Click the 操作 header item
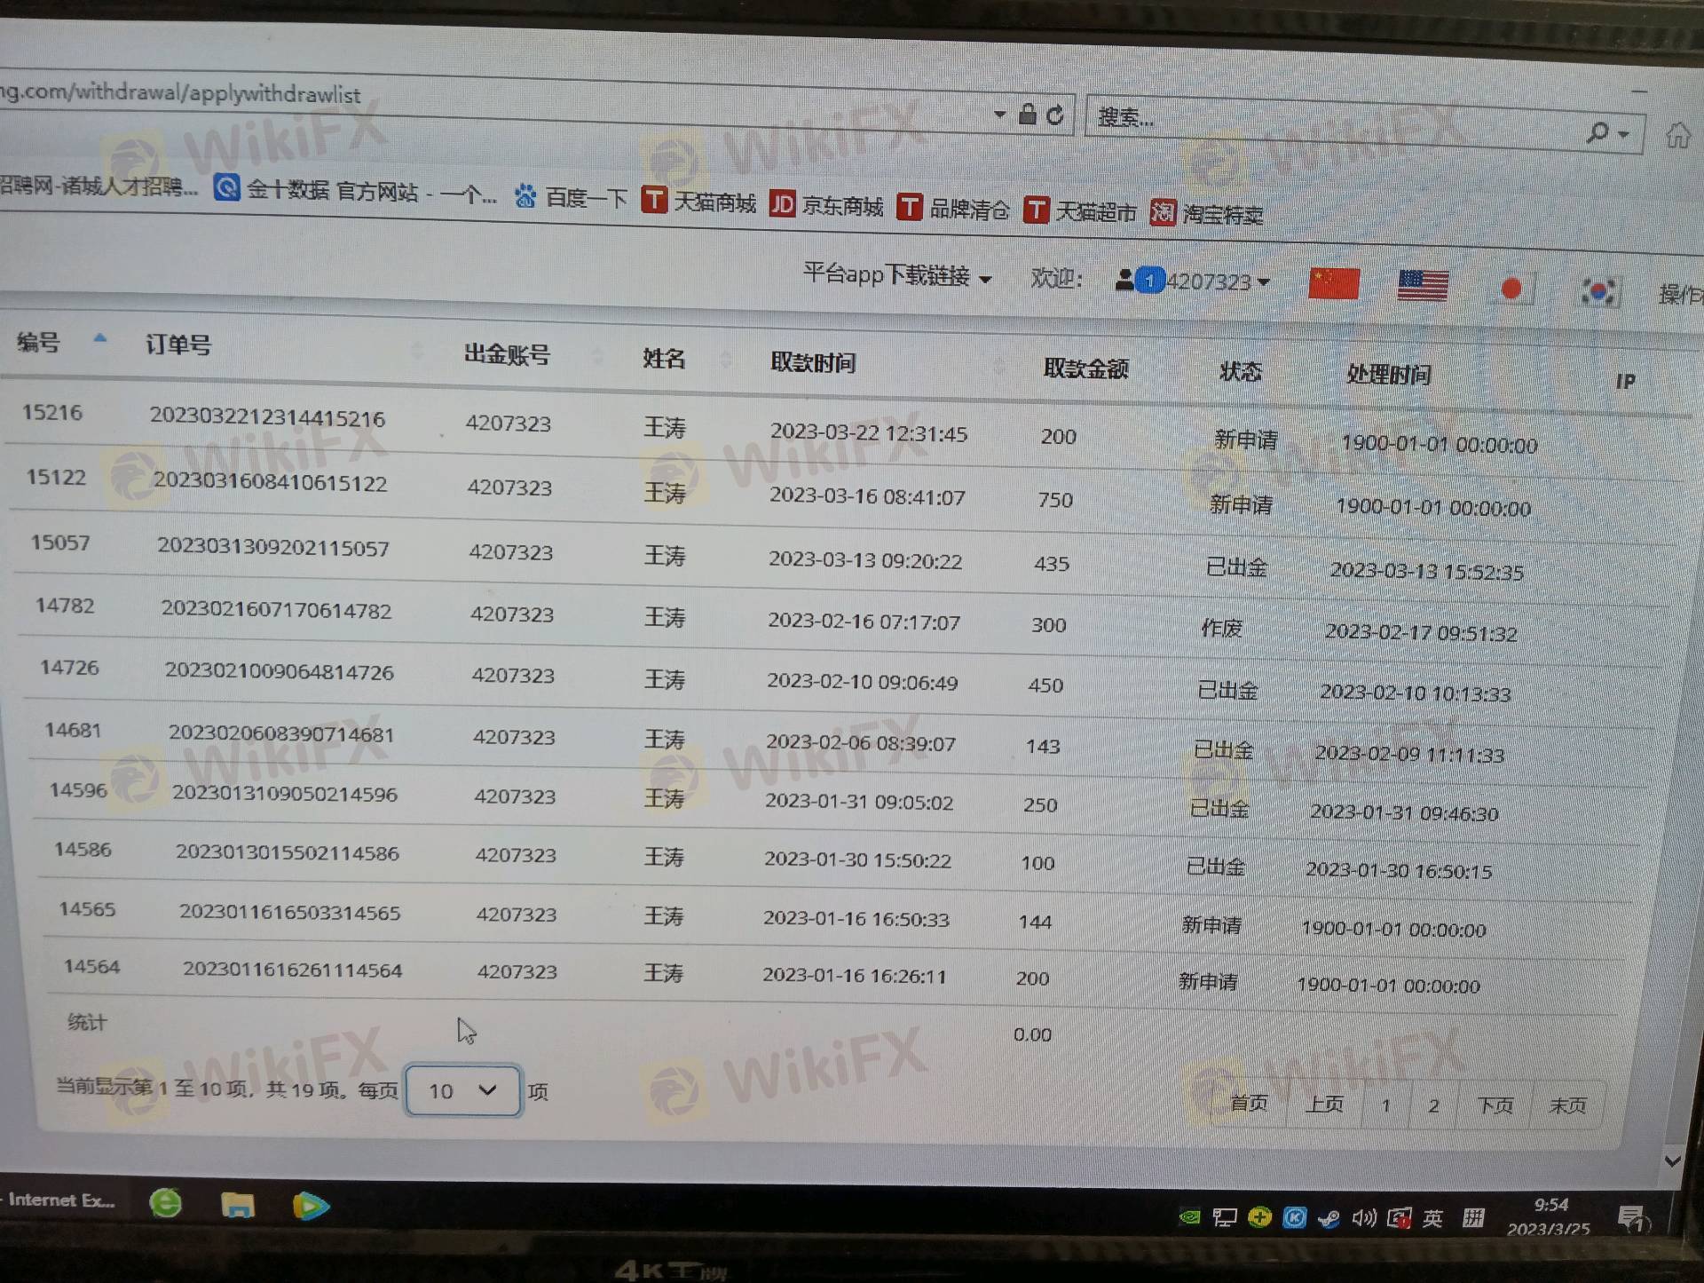The width and height of the screenshot is (1704, 1283). click(x=1681, y=294)
